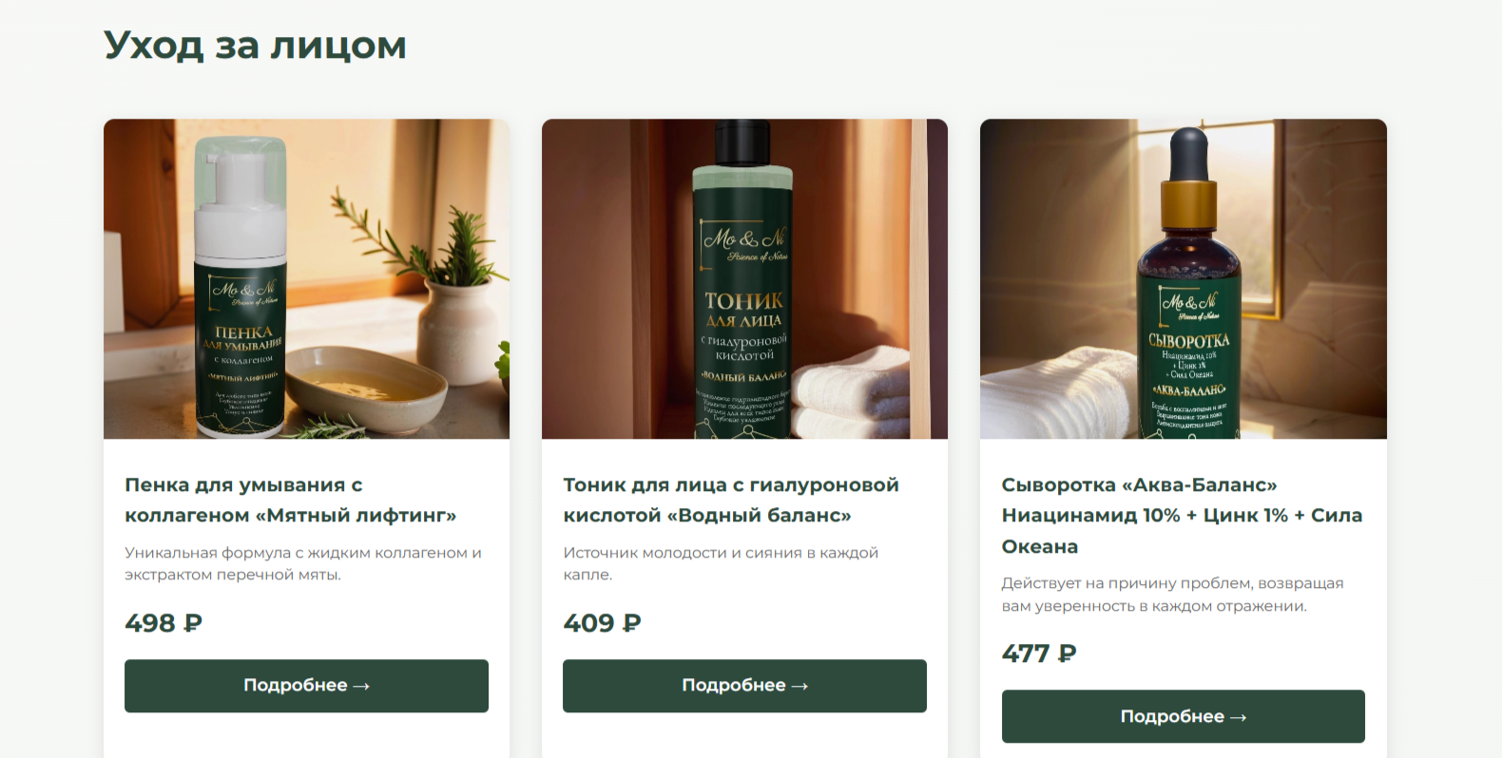Click description «Источник молодости и сияния»
Image resolution: width=1502 pixels, height=758 pixels.
click(x=721, y=563)
